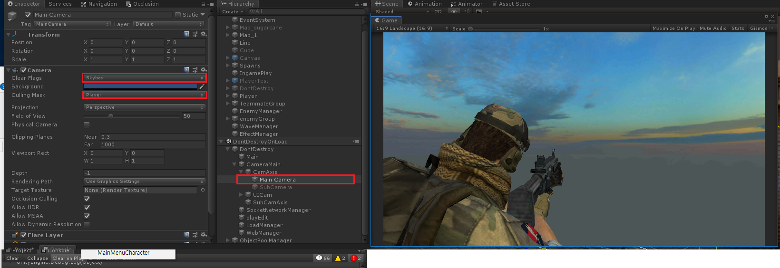The width and height of the screenshot is (780, 268).
Task: Click the Game view Scale slider
Action: point(504,29)
